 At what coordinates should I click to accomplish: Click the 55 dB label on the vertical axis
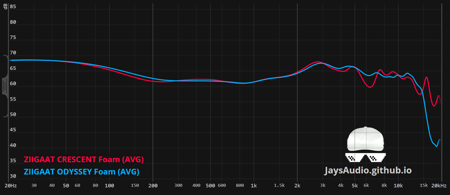[13, 99]
